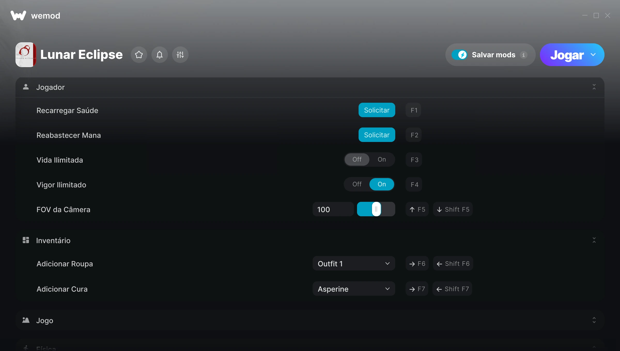Collapse the Inventário section header

point(594,240)
